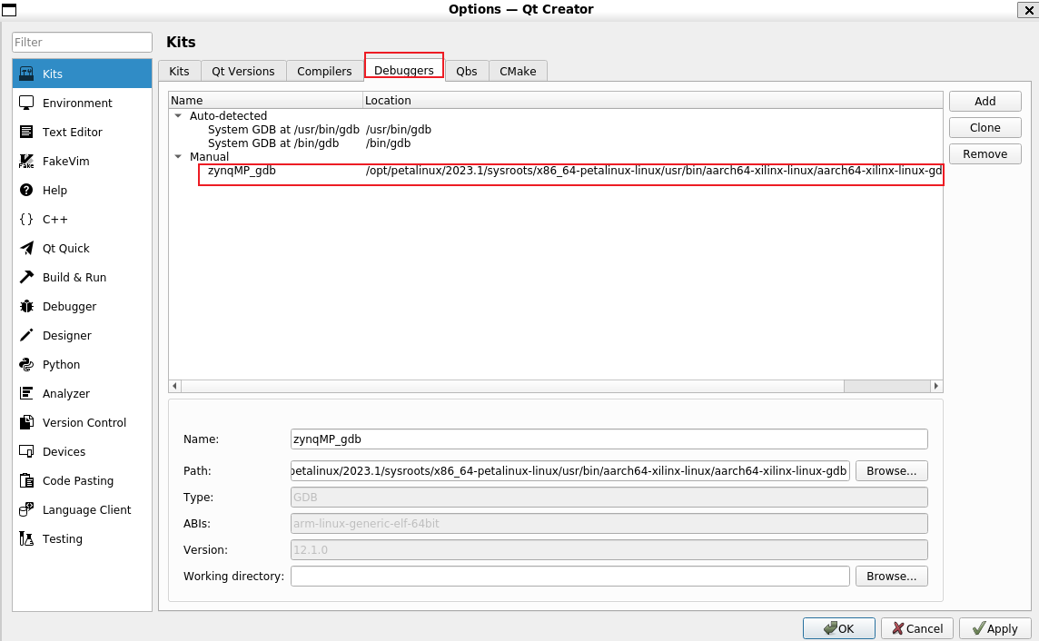
Task: Click the Name column header
Action: coord(266,101)
